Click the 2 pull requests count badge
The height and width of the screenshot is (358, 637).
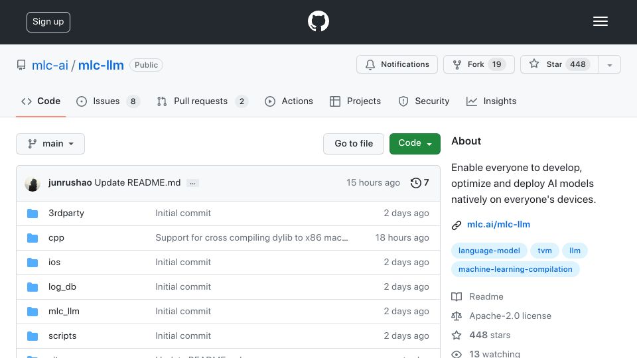[242, 101]
